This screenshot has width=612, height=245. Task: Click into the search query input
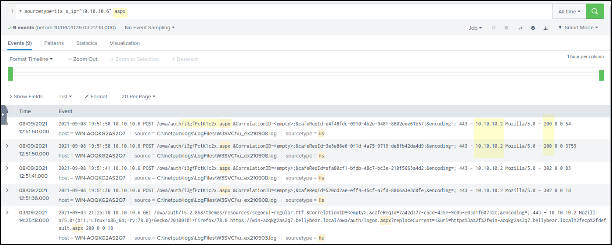pos(306,12)
